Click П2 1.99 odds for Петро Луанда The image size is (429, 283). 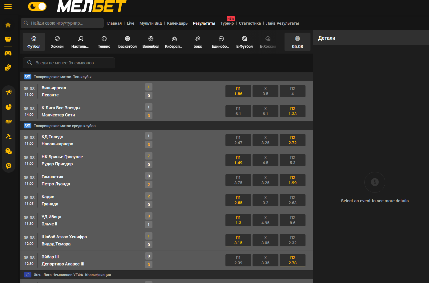point(293,180)
